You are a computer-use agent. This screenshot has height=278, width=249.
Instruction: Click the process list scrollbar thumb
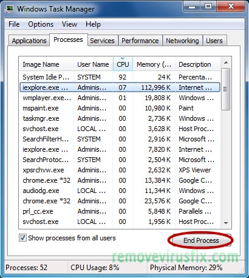coord(225,89)
